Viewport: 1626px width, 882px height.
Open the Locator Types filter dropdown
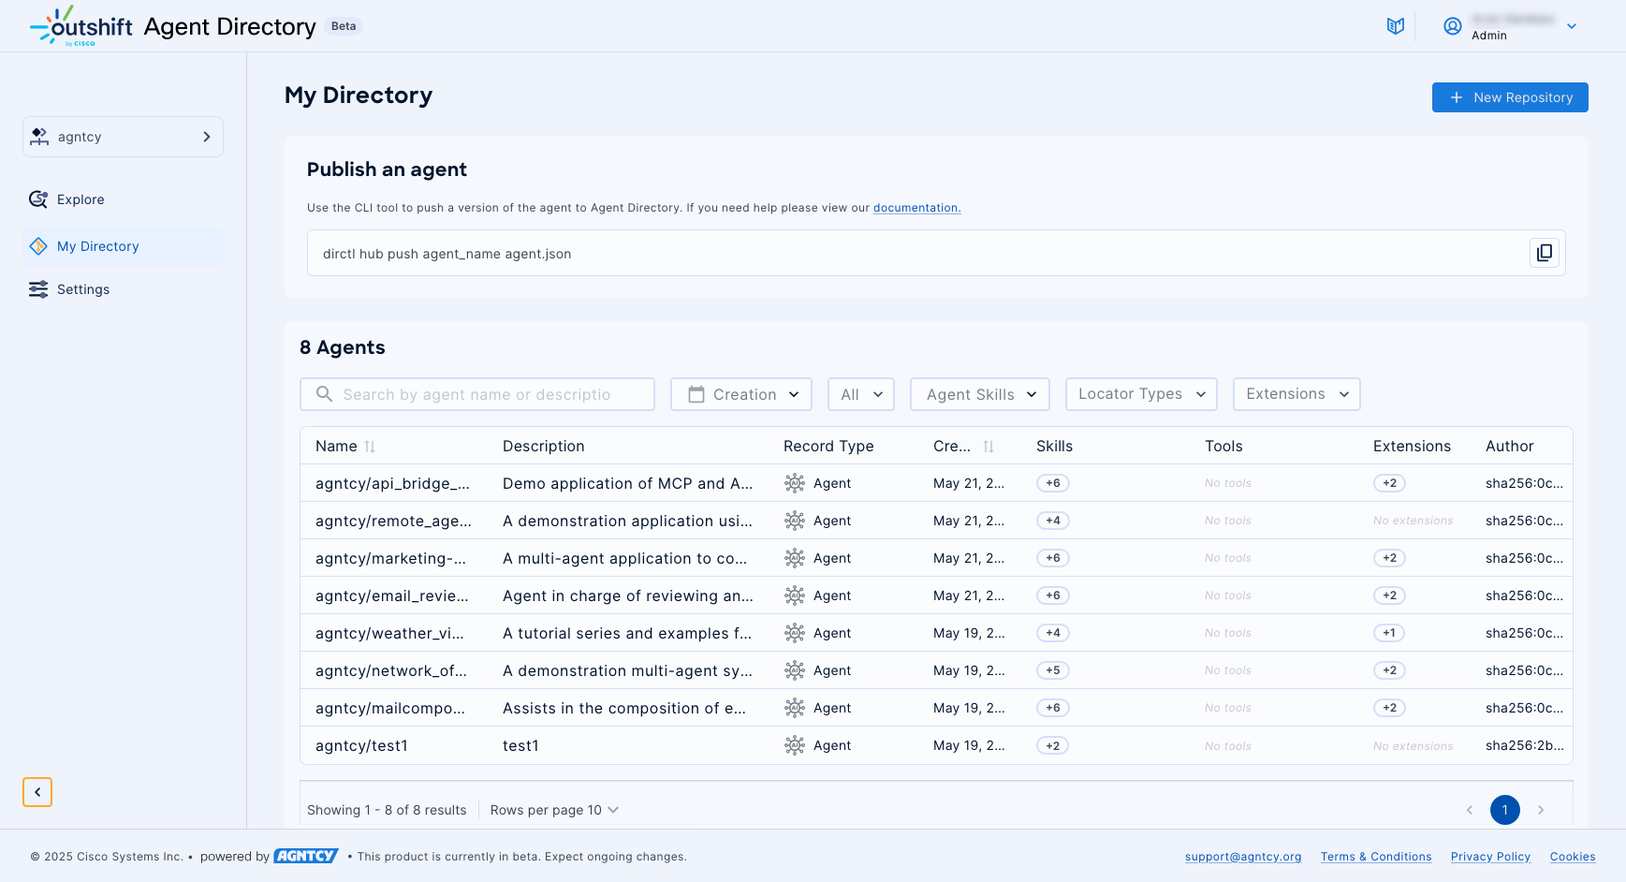[1140, 394]
